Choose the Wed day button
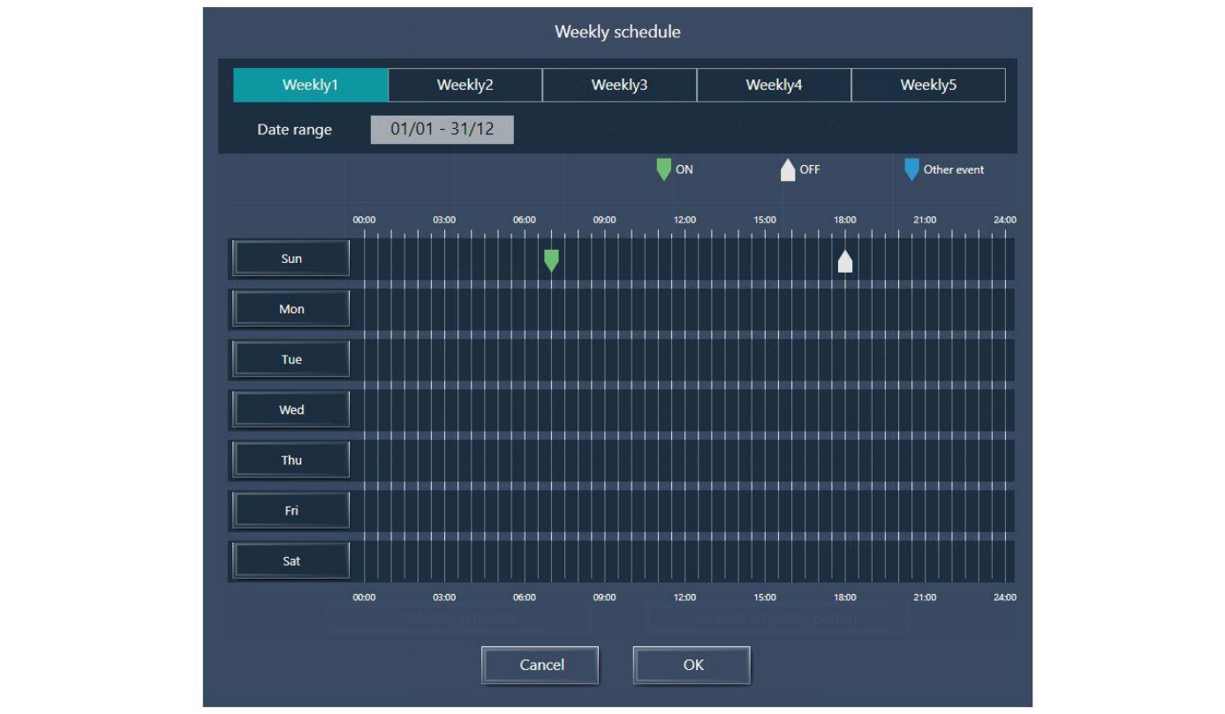 [x=291, y=410]
